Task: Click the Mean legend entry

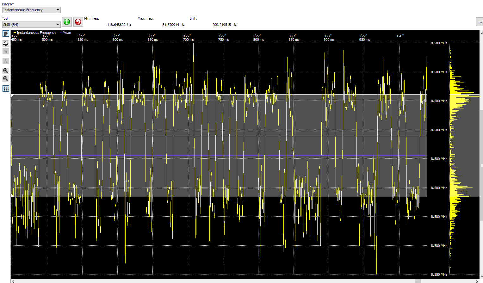Action: point(65,33)
